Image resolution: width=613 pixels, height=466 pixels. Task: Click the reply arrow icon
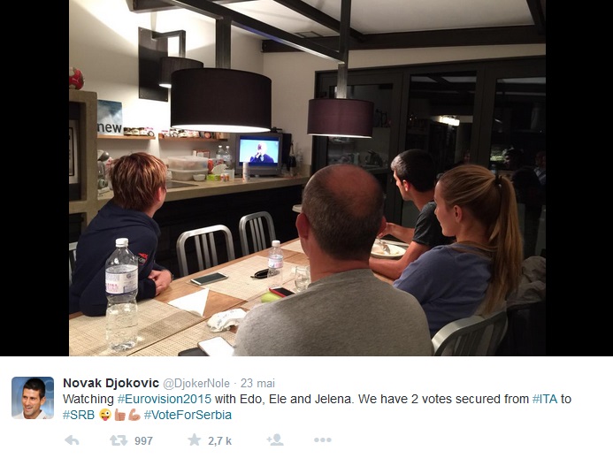pos(72,440)
